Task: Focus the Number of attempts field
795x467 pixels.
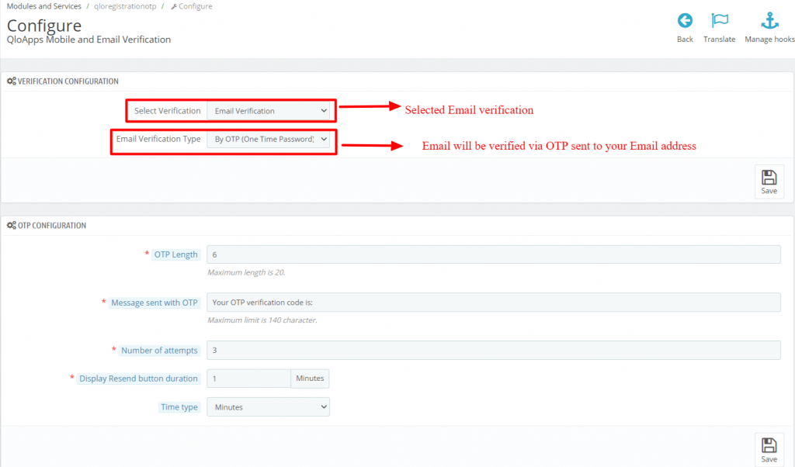Action: coord(493,350)
